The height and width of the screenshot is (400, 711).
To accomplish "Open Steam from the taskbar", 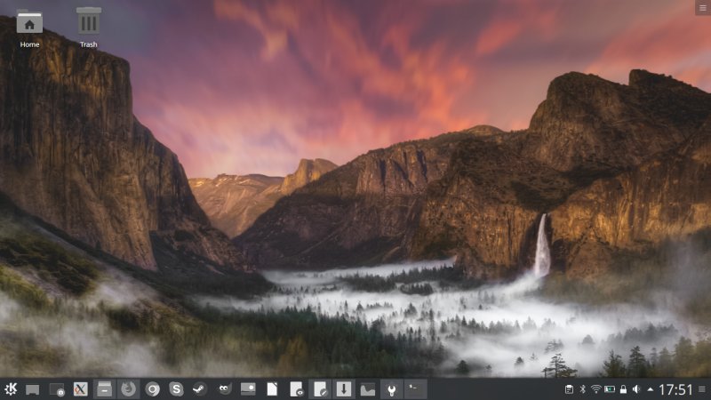I will [x=201, y=388].
